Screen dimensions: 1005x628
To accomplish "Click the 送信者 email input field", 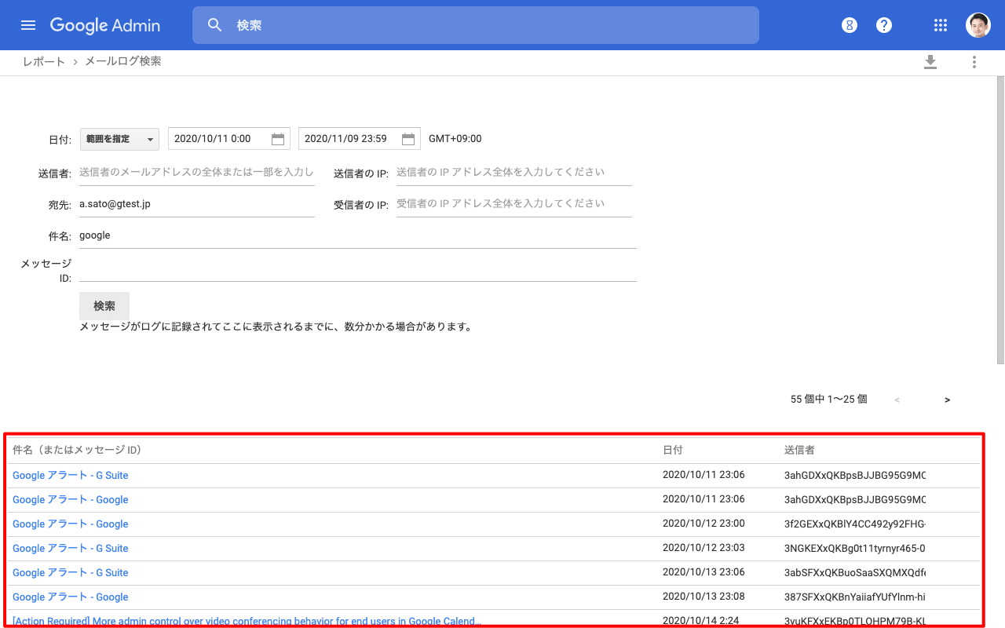I will point(197,173).
